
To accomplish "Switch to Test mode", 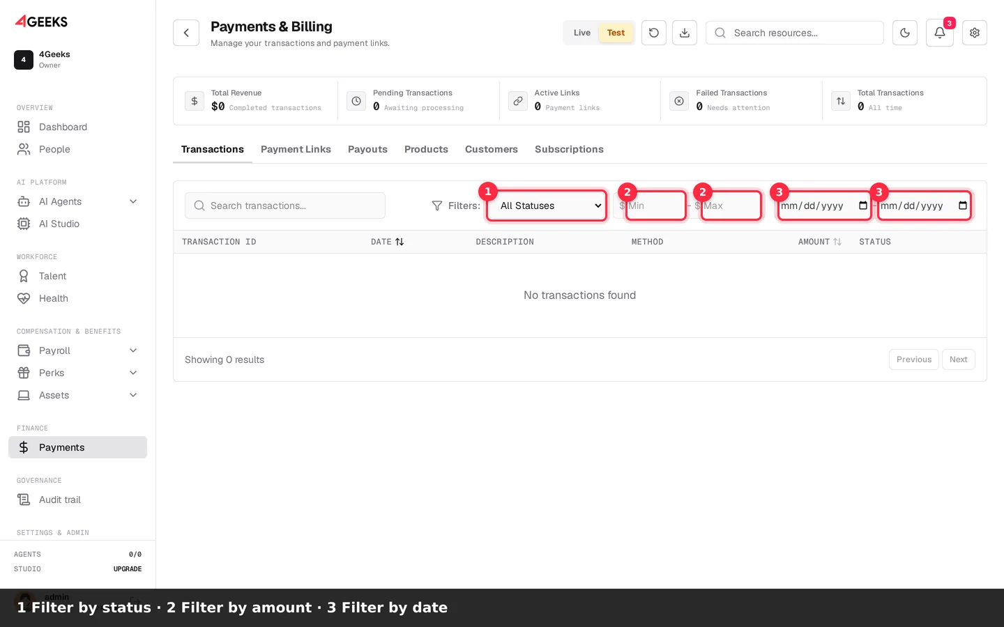I will [x=616, y=33].
